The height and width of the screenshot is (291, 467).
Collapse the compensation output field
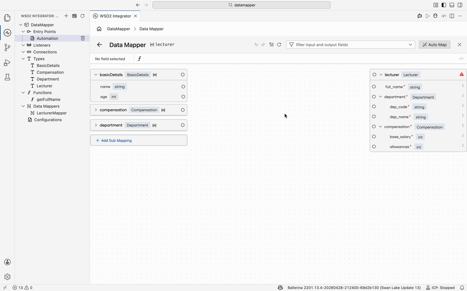pyautogui.click(x=380, y=127)
